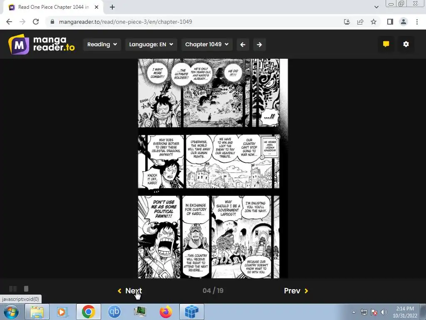Show hidden system tray icons
The height and width of the screenshot is (320, 426).
[354, 312]
